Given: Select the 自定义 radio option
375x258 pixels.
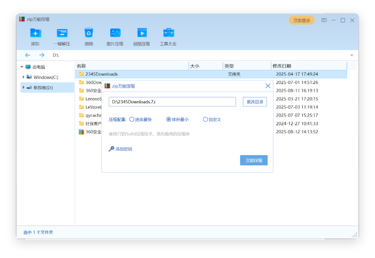Looking at the screenshot, I should tap(206, 119).
